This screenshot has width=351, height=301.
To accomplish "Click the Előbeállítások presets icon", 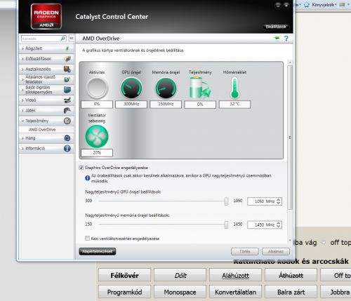I will (67, 59).
